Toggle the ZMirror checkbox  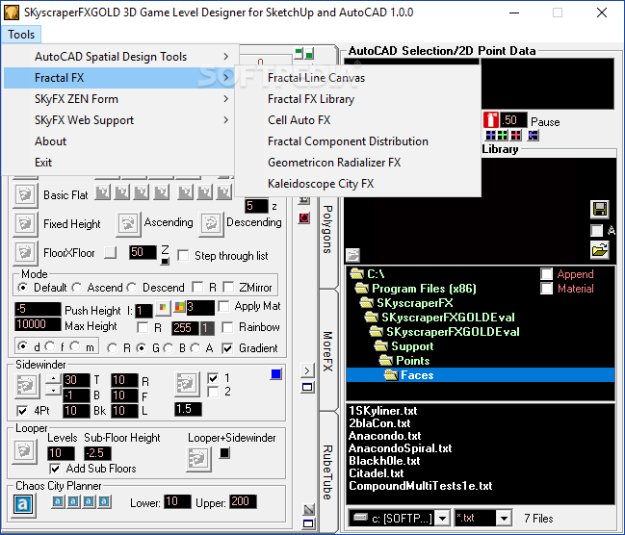[228, 287]
